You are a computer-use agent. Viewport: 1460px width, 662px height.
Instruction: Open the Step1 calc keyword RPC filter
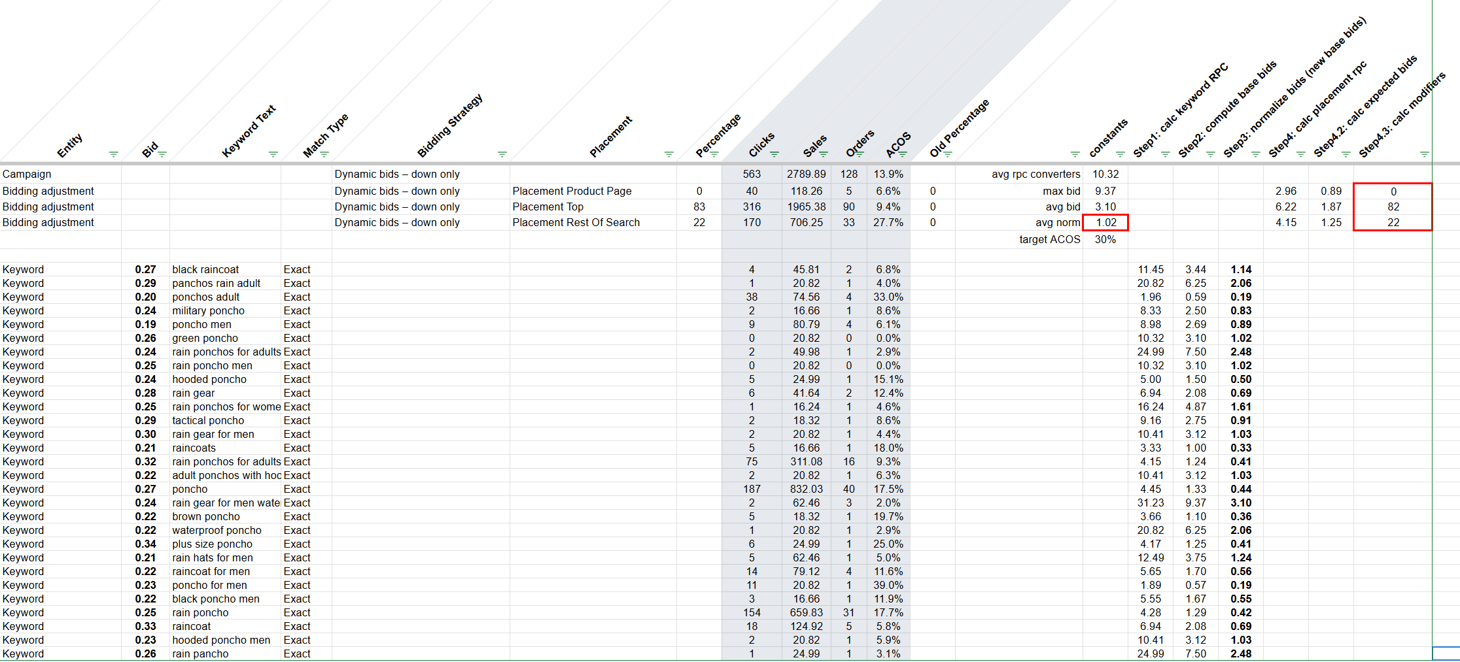[1165, 154]
